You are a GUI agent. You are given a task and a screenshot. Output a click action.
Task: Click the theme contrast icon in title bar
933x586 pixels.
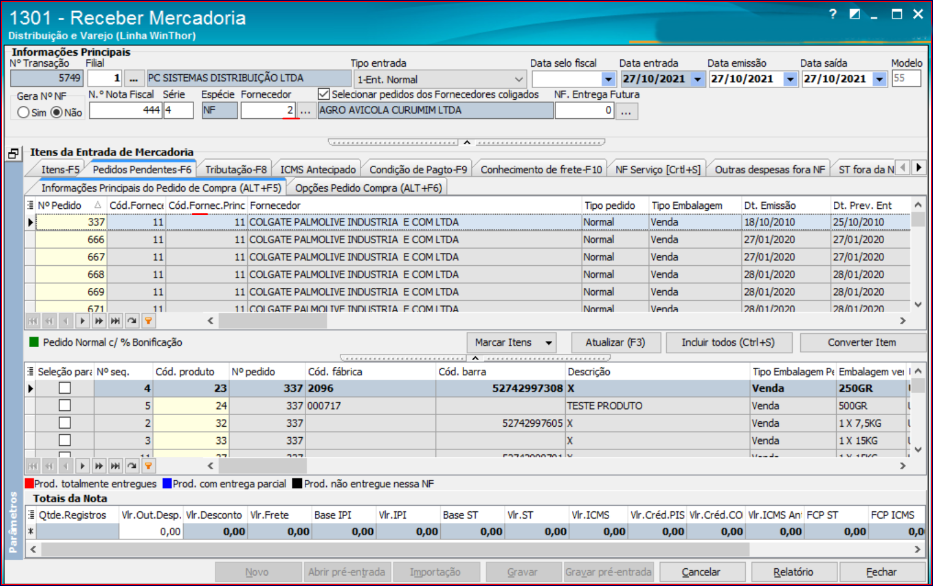point(855,14)
